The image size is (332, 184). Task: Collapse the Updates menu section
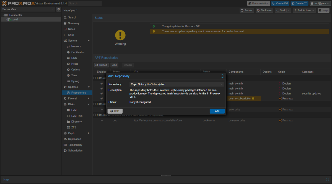click(x=89, y=87)
